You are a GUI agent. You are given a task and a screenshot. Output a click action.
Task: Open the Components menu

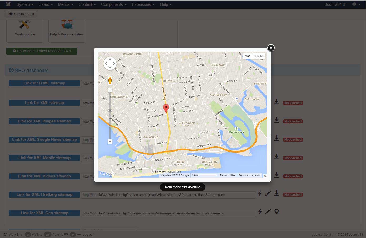coord(114,4)
